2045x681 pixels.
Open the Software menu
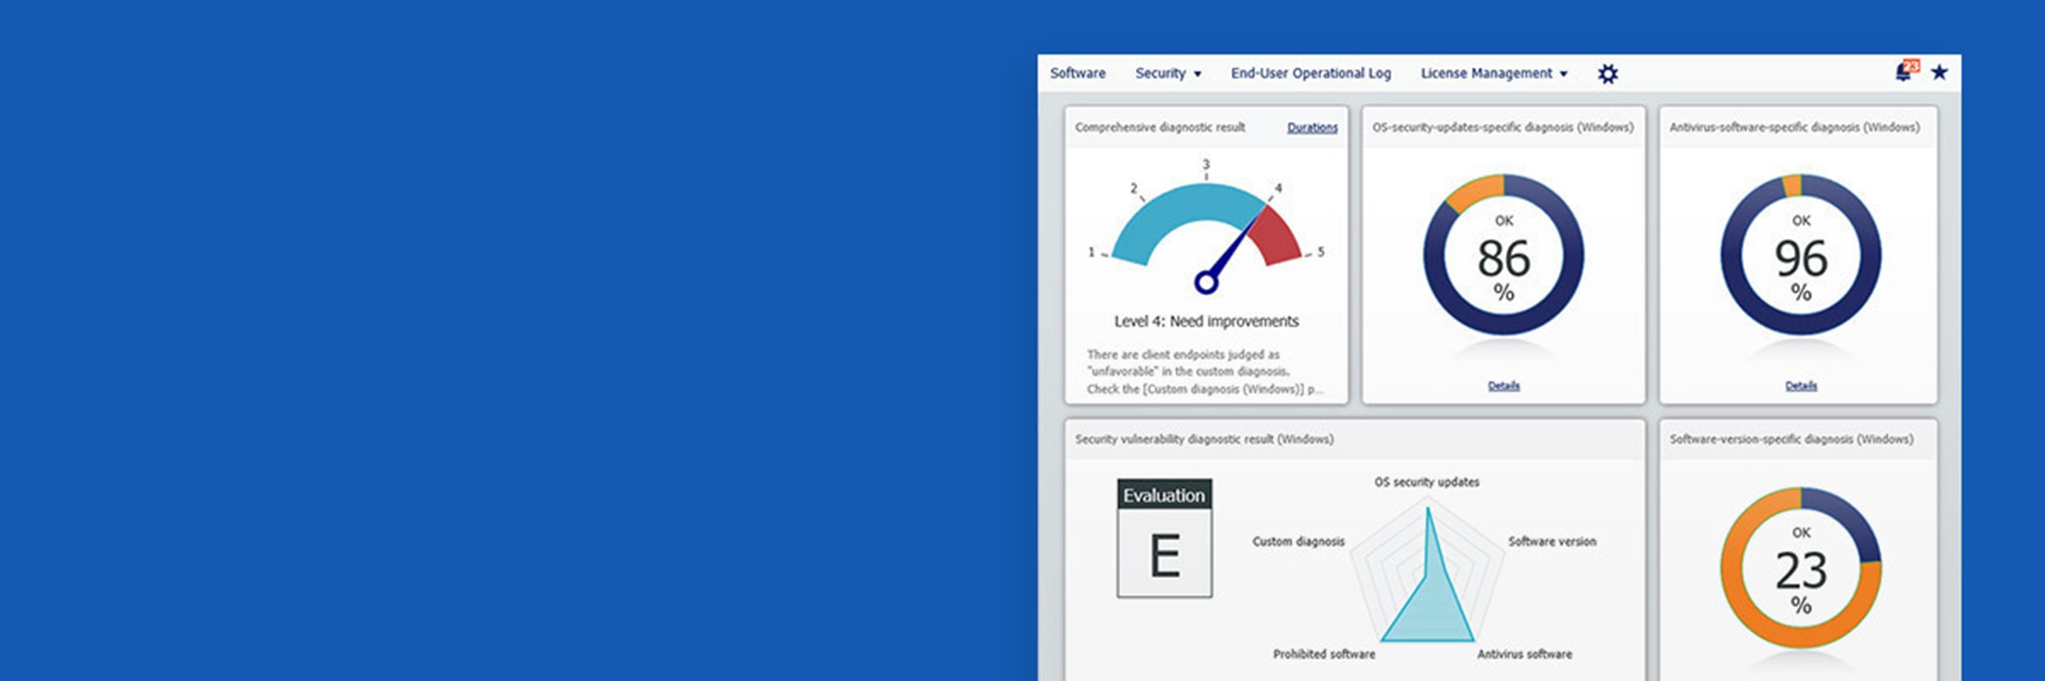tap(1077, 73)
